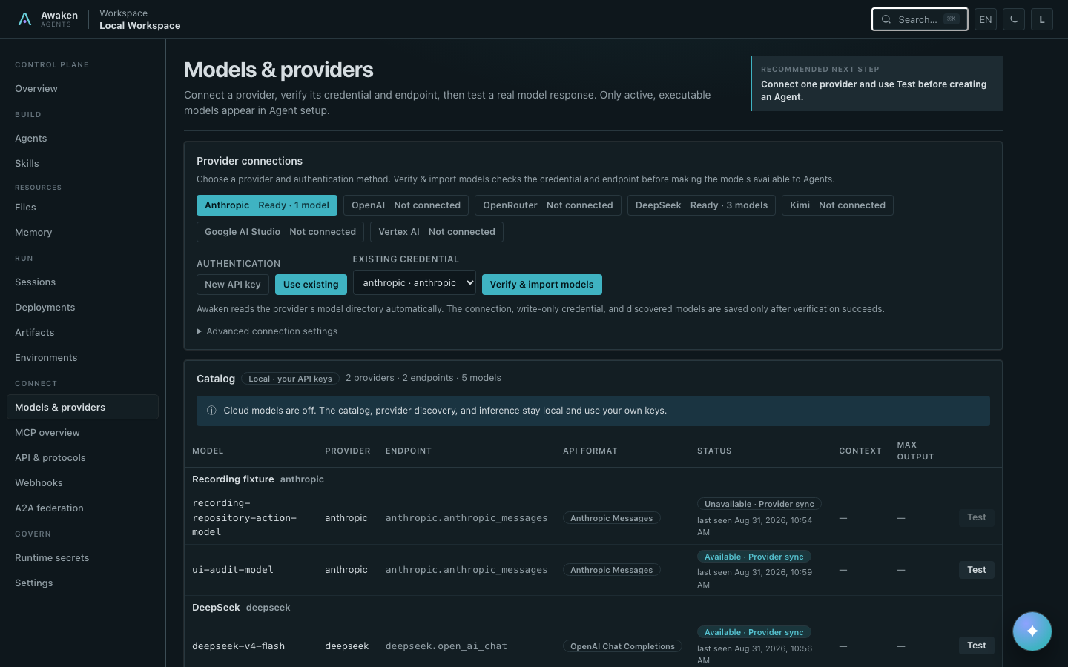
Task: Open Agents in sidebar
Action: click(x=82, y=139)
